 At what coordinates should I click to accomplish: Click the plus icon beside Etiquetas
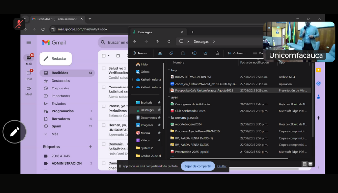(x=90, y=147)
